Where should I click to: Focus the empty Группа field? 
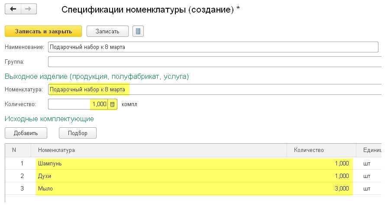(x=215, y=61)
